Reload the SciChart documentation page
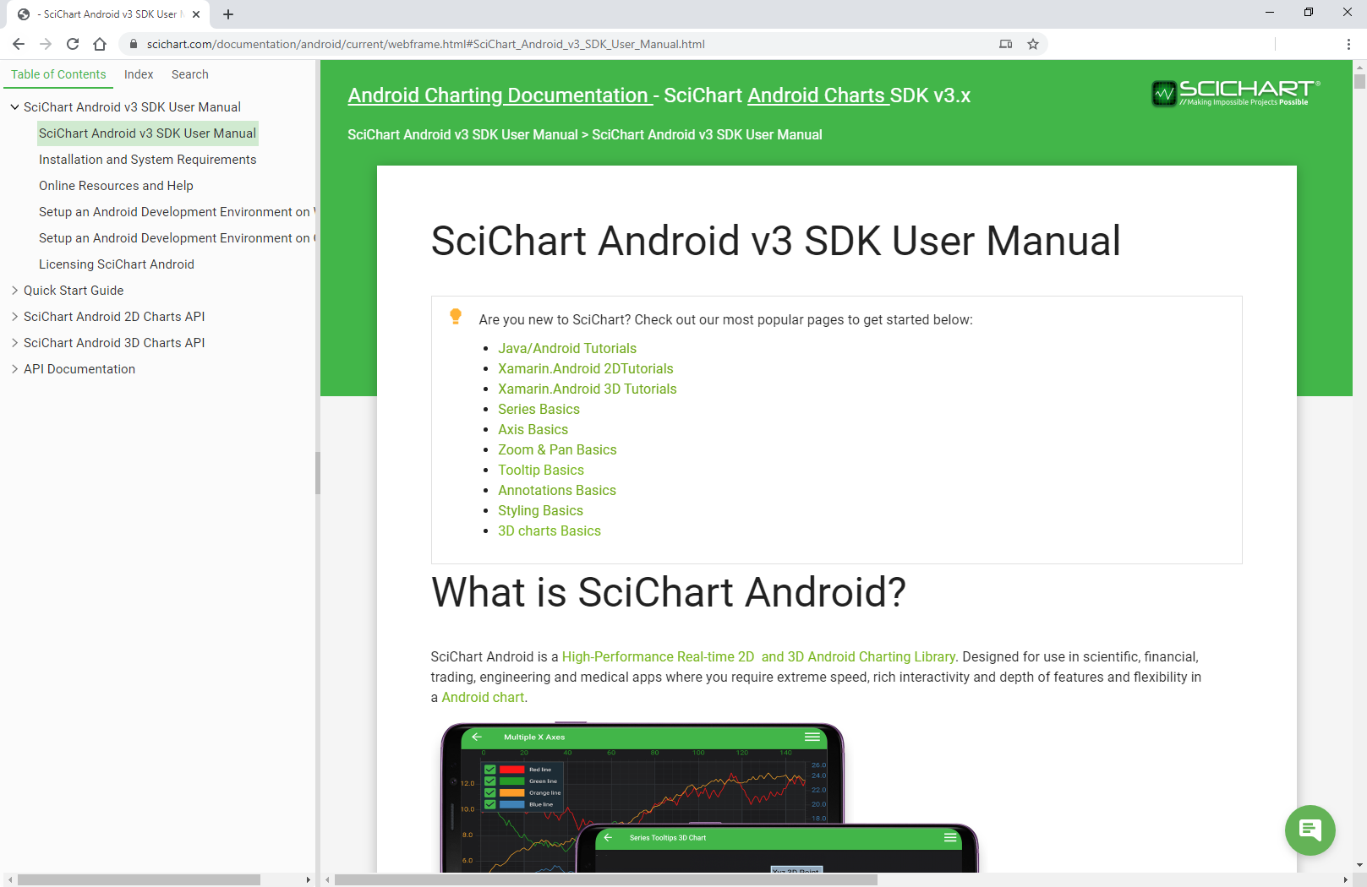 [x=73, y=44]
